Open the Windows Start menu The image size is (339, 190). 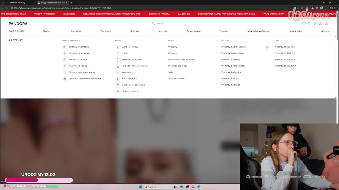click(x=140, y=187)
